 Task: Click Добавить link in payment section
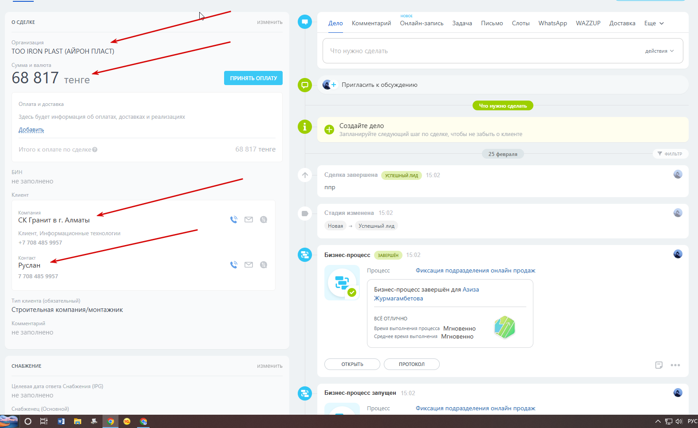coord(31,130)
